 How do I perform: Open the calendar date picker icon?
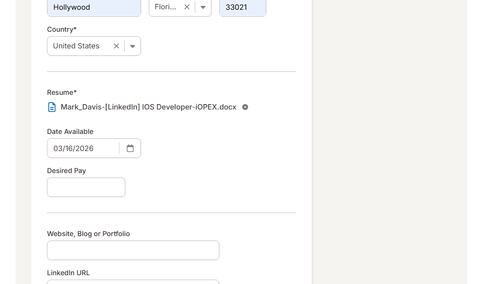pos(130,148)
